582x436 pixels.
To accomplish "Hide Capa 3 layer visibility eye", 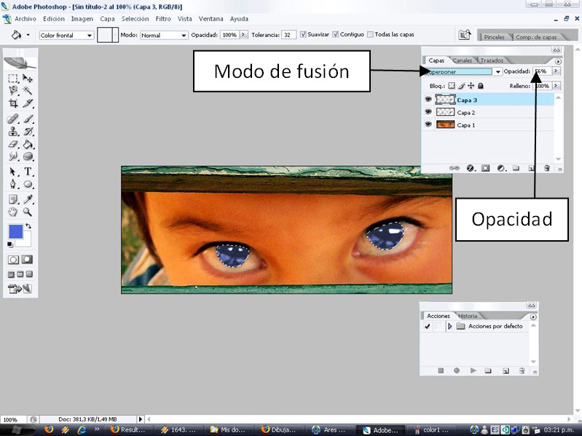I will pos(428,100).
